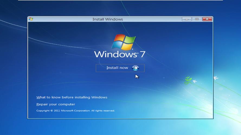Close the Install Windows window
The width and height of the screenshot is (241, 135).
[x=207, y=19]
